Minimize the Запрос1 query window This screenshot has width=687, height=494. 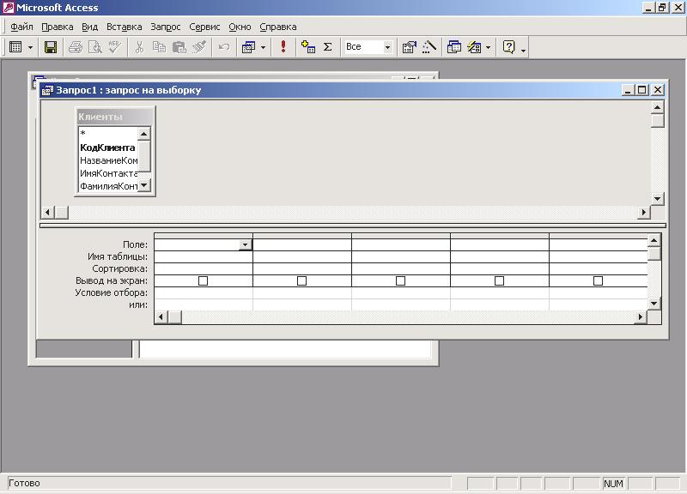[x=628, y=90]
